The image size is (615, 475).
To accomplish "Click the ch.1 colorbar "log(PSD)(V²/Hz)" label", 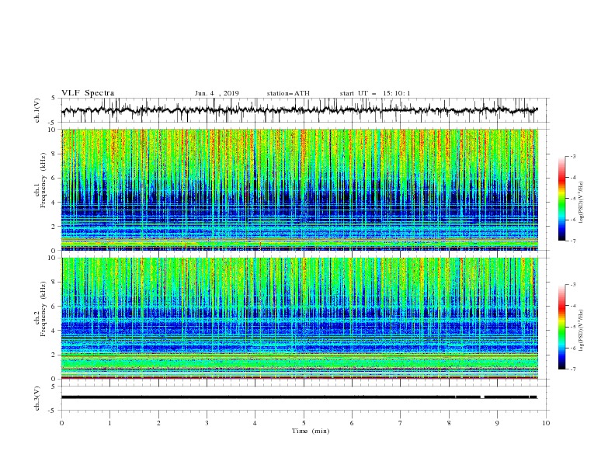I will (x=582, y=203).
